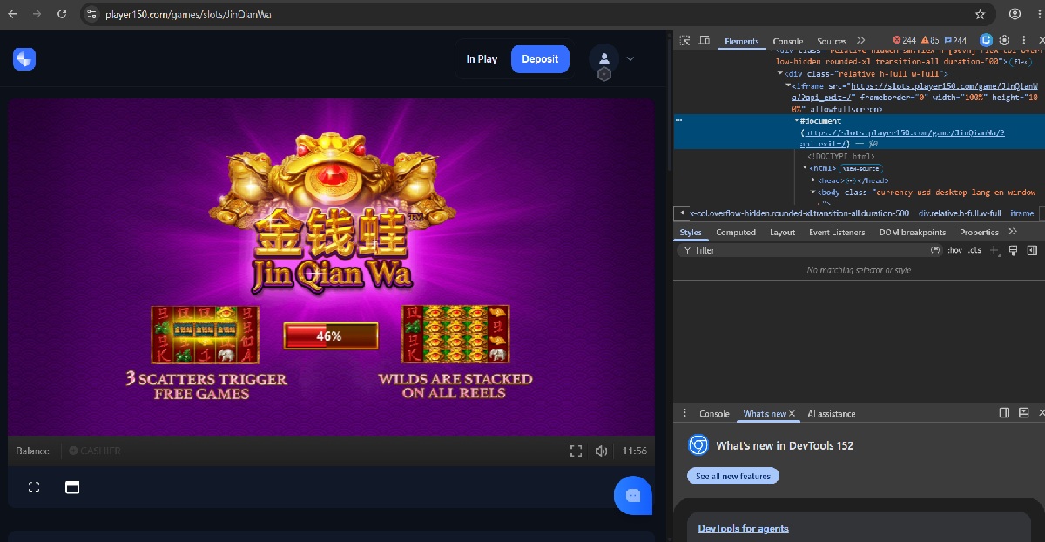Image resolution: width=1045 pixels, height=542 pixels.
Task: Click the loading progress bar
Action: click(x=330, y=335)
